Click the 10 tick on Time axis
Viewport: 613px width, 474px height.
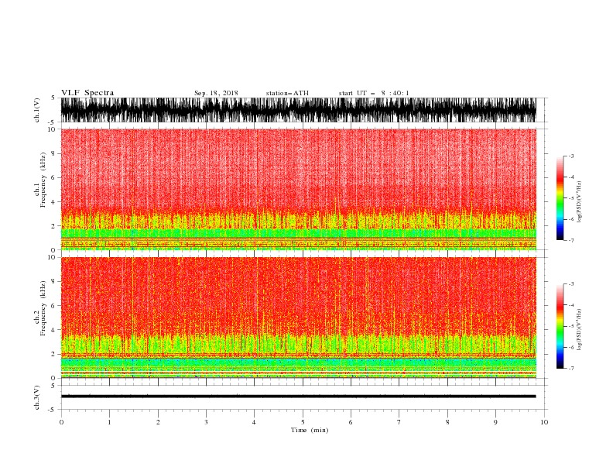pos(544,422)
